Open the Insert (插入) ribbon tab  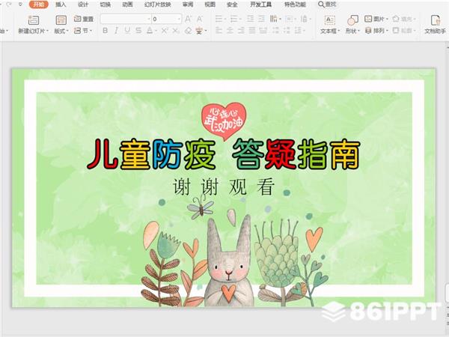[61, 4]
